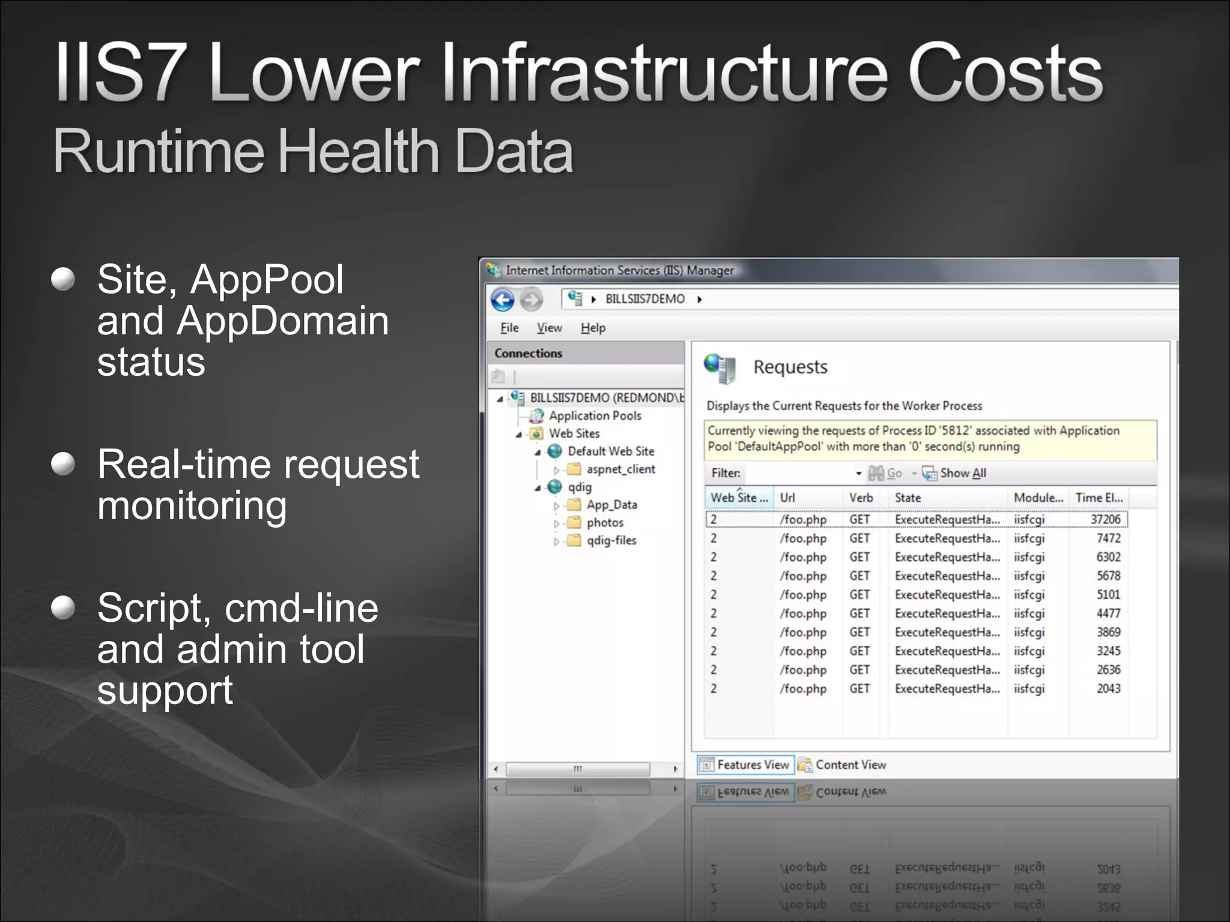
Task: Click the IIS Manager title bar icon
Action: tap(494, 270)
